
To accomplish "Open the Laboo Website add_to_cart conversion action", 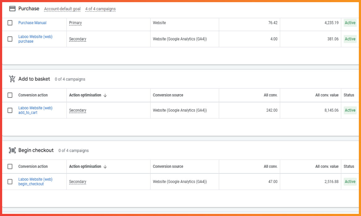I will coord(35,110).
